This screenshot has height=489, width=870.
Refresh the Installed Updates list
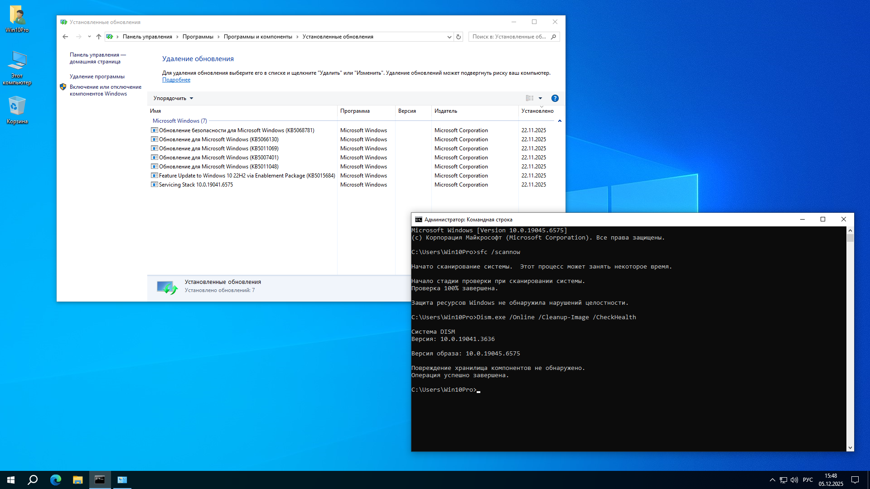[x=459, y=37]
